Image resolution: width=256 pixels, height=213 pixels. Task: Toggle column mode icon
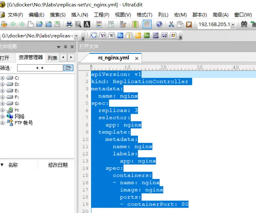[x=135, y=24]
